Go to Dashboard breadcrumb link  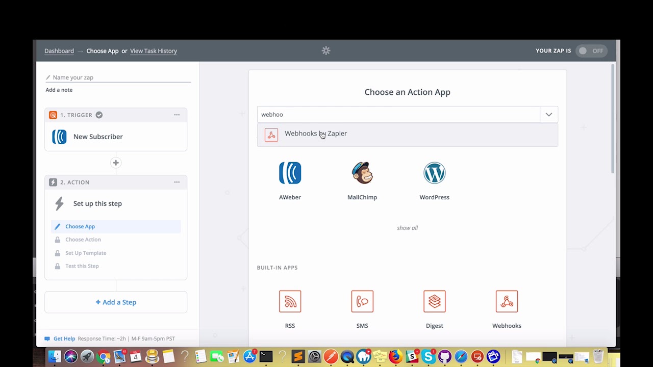tap(59, 51)
